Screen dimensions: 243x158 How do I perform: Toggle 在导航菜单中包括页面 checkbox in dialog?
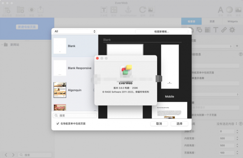point(58,123)
